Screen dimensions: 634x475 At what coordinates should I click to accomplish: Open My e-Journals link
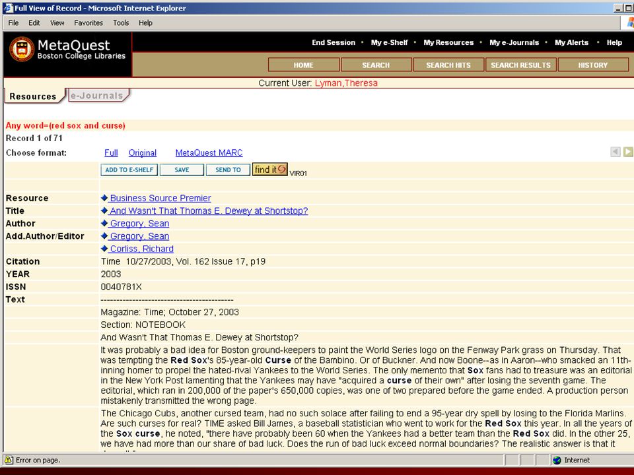514,42
